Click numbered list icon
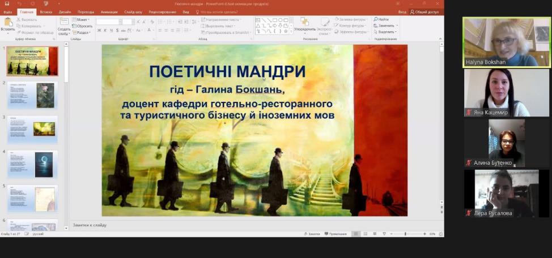Image resolution: width=552 pixels, height=258 pixels. pyautogui.click(x=170, y=22)
